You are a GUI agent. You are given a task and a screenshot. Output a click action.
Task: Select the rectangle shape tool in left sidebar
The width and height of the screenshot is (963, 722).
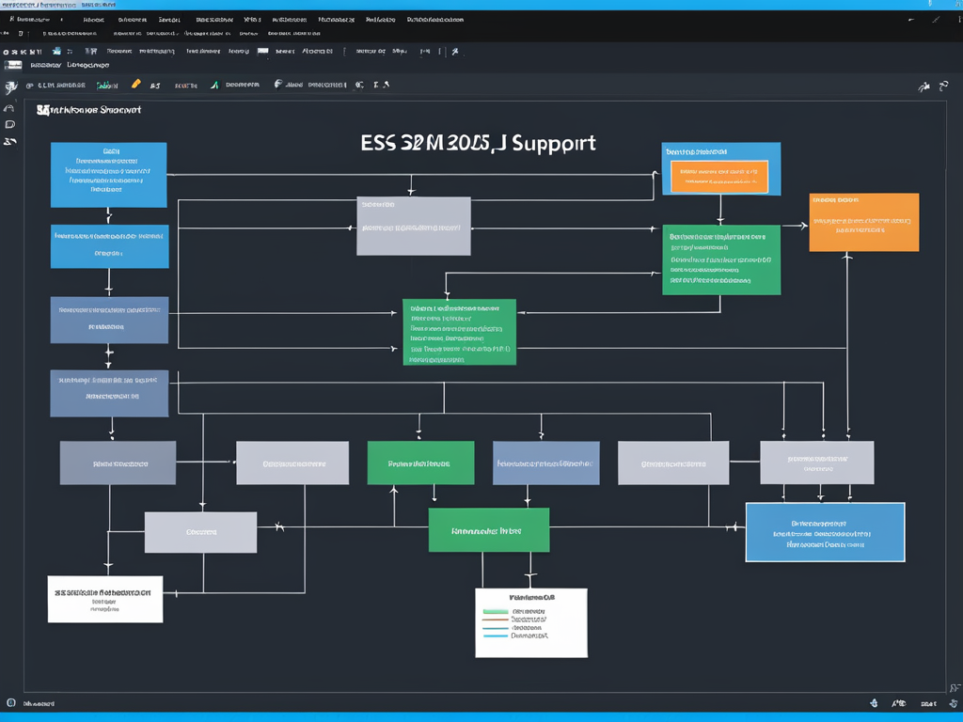tap(10, 124)
